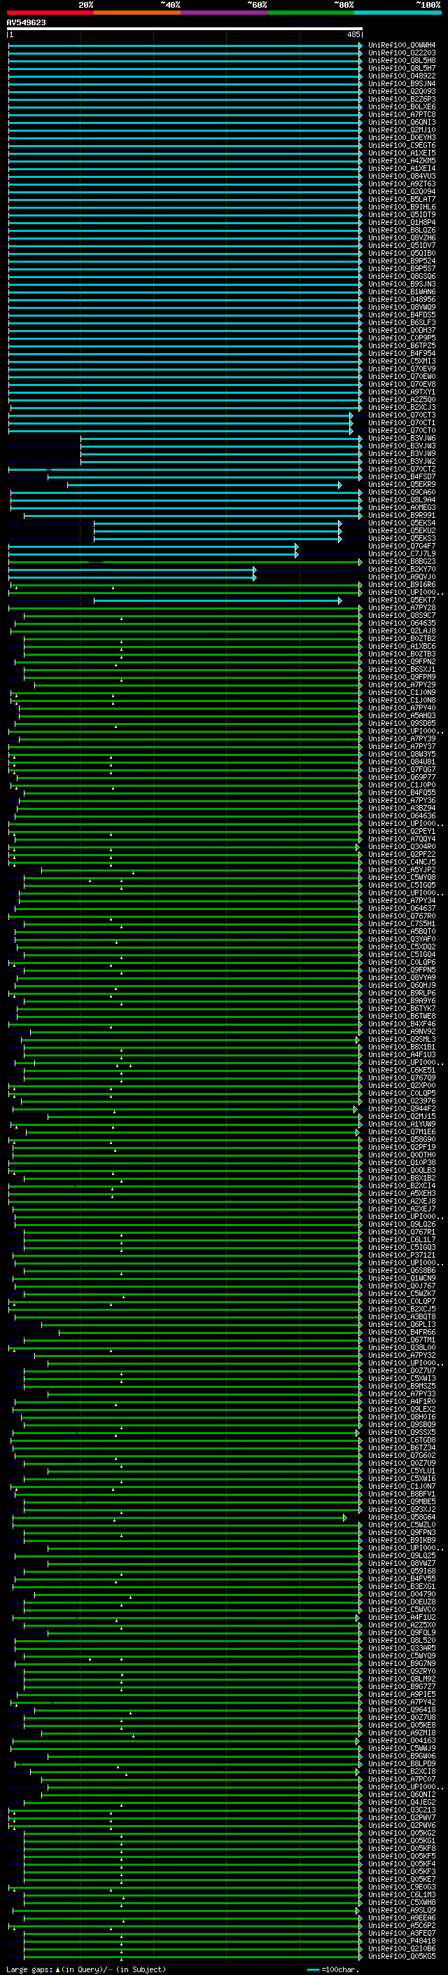This screenshot has height=1975, width=448.
Task: Click the label UniRef100_C0P9P5
Action: [402, 338]
